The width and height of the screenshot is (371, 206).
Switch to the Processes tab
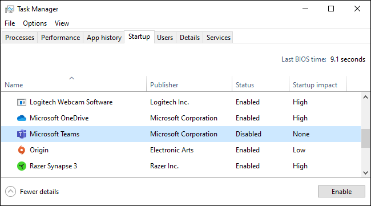pyautogui.click(x=19, y=38)
